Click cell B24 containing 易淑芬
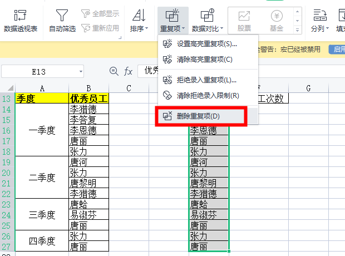Viewport: 345px width, 256px height. click(89, 214)
